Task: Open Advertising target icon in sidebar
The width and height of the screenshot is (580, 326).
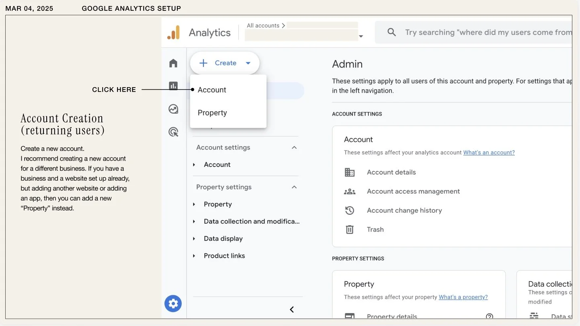Action: [173, 132]
